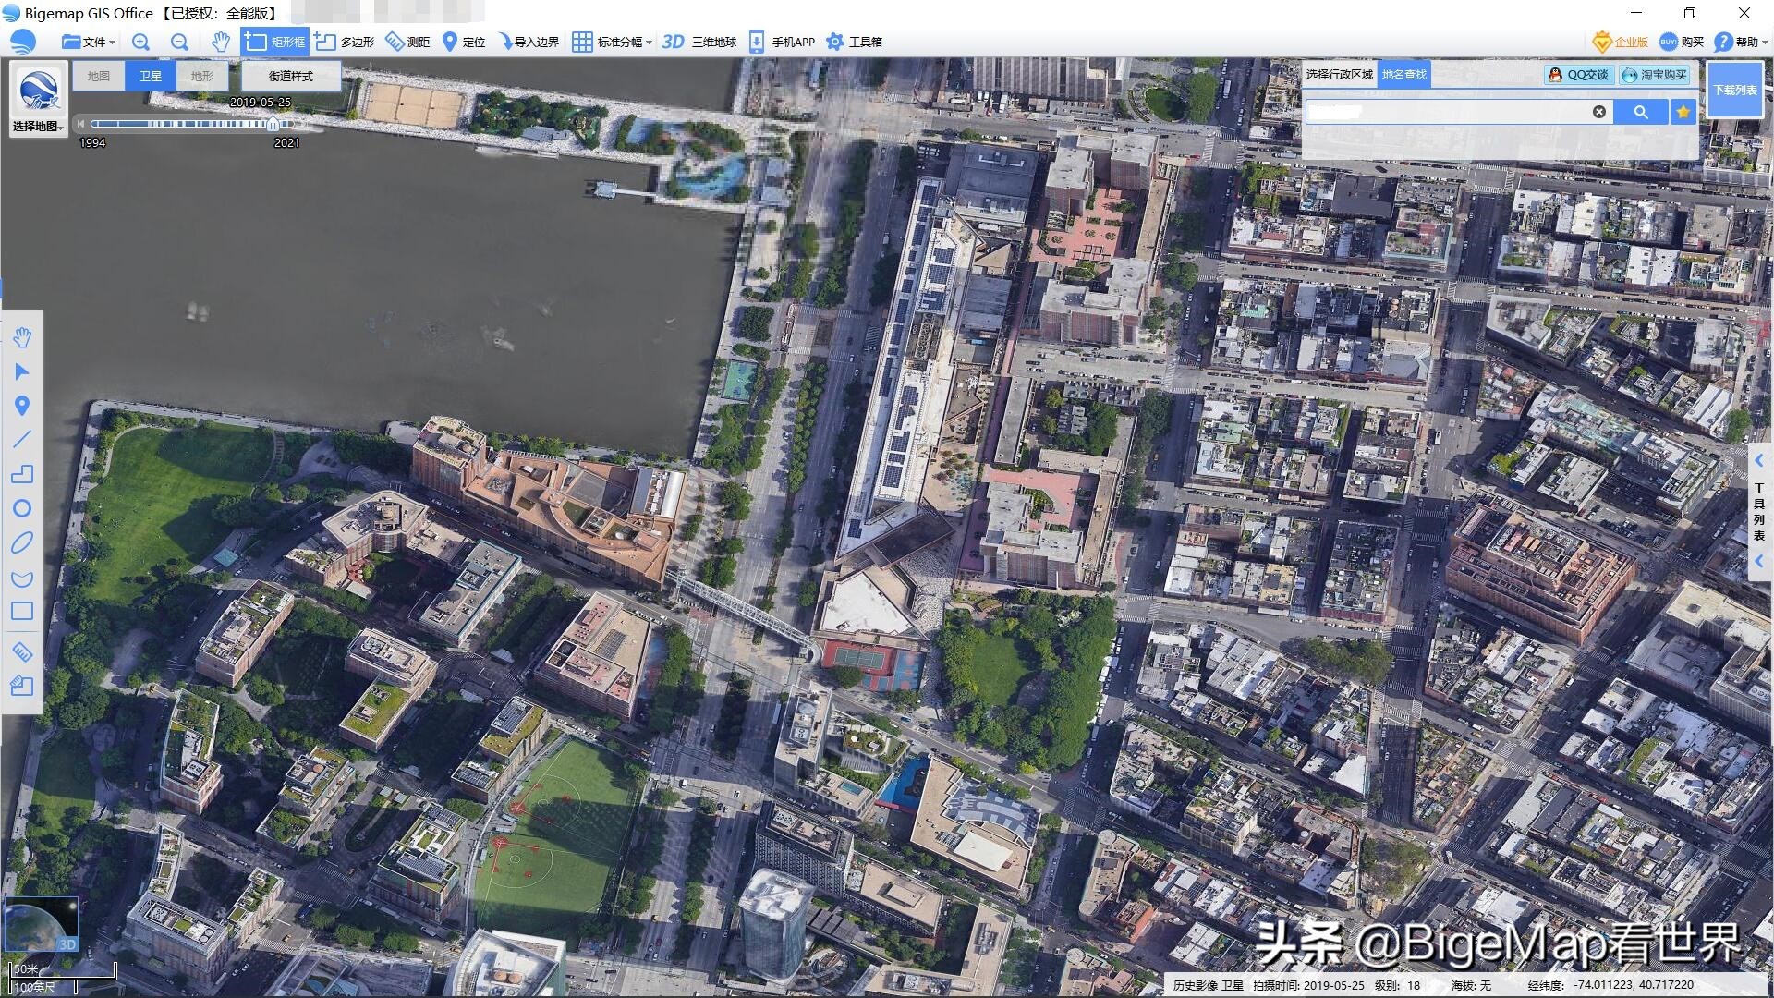
Task: Open the 标准分幅 dropdown
Action: pyautogui.click(x=612, y=42)
